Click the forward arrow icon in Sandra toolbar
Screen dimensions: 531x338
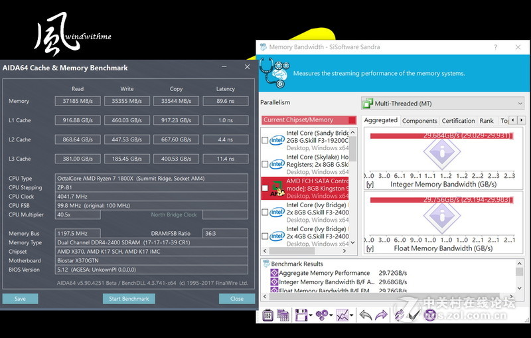tap(381, 315)
